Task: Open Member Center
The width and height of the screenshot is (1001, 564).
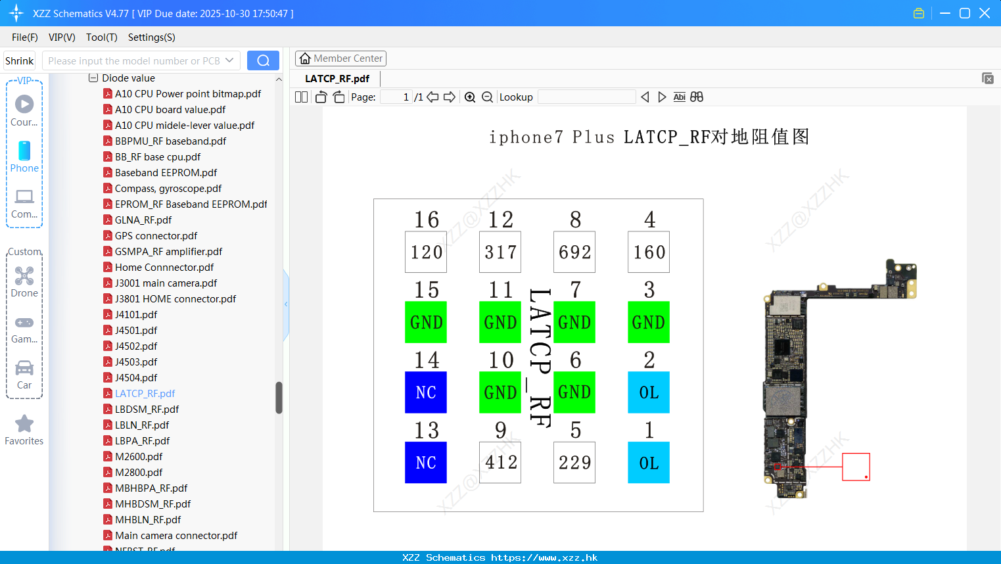Action: 340,59
